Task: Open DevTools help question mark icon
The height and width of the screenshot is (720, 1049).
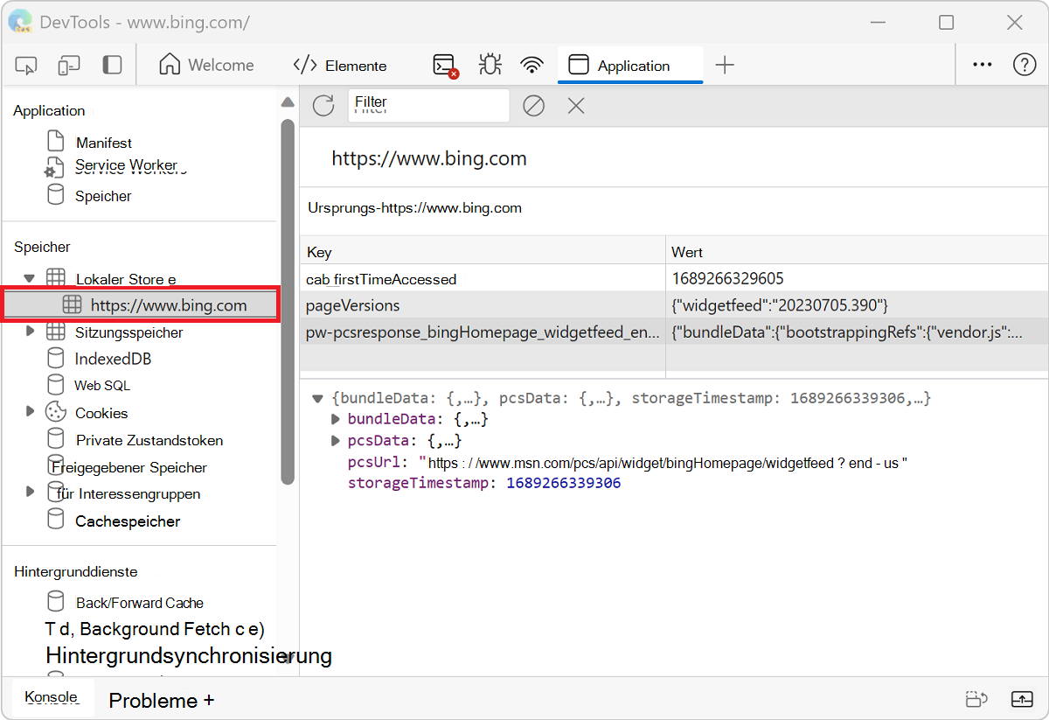Action: tap(1025, 65)
